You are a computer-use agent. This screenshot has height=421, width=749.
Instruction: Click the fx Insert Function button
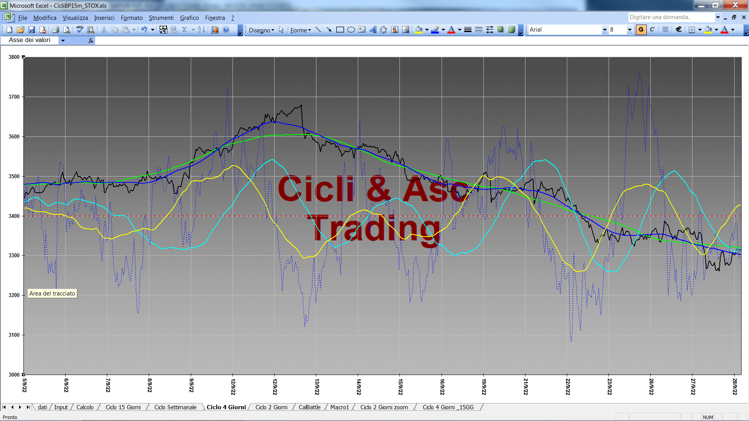click(91, 41)
